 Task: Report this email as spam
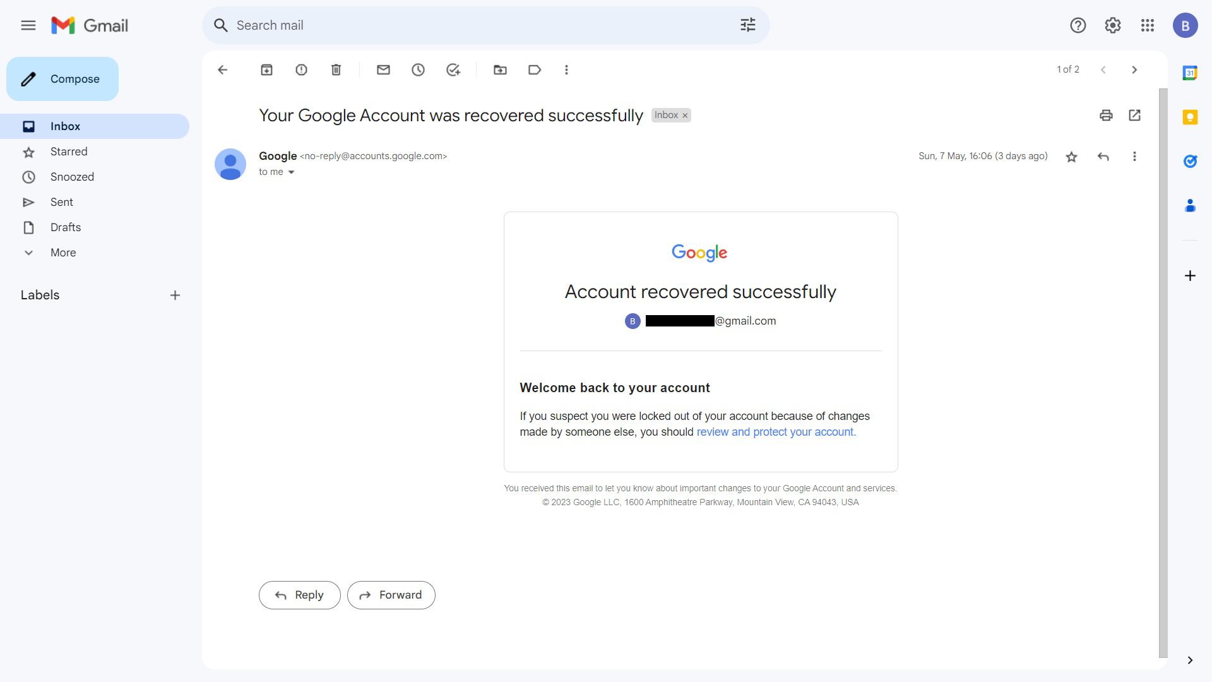301,69
